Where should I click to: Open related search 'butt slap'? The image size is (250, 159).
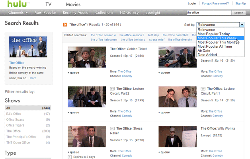pyautogui.click(x=153, y=35)
